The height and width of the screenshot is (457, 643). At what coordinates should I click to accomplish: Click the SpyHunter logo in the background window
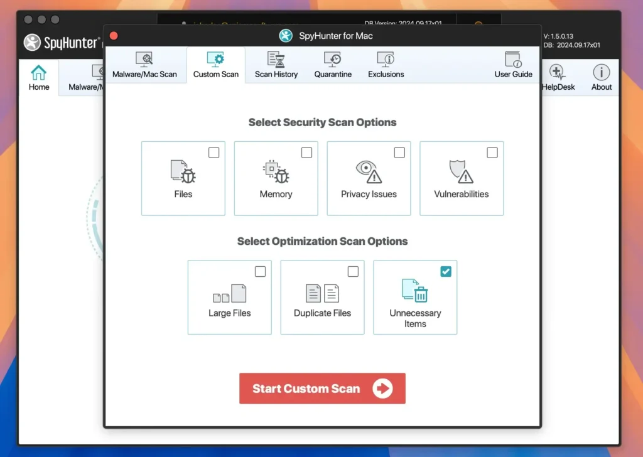(62, 42)
